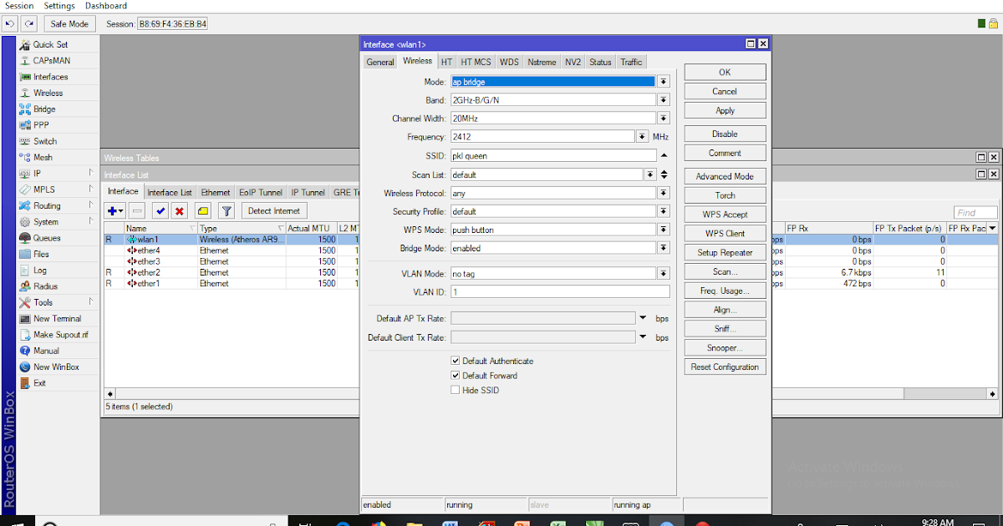Open the Security Profile dropdown arrow
The width and height of the screenshot is (1003, 526).
pyautogui.click(x=664, y=211)
